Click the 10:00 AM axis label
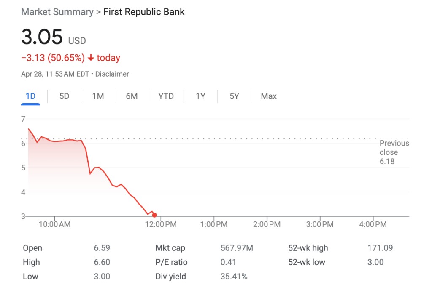The image size is (432, 290). (55, 225)
